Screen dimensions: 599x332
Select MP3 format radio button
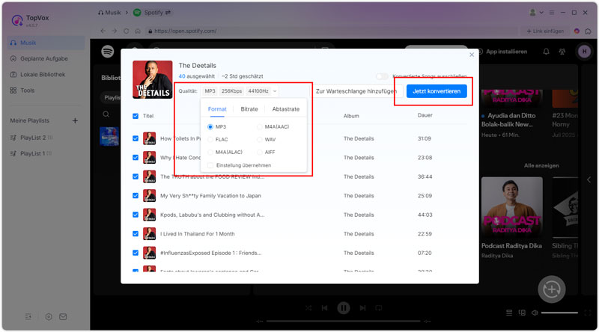click(x=210, y=126)
